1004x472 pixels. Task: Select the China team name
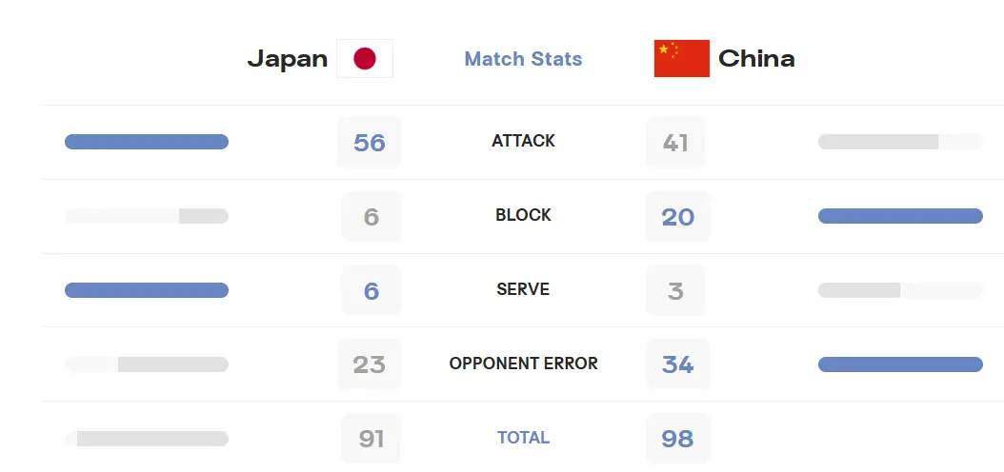point(756,59)
